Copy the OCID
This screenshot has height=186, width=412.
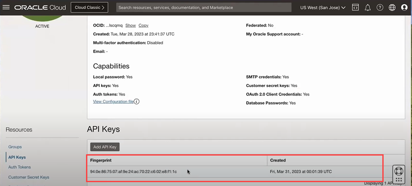click(x=144, y=25)
